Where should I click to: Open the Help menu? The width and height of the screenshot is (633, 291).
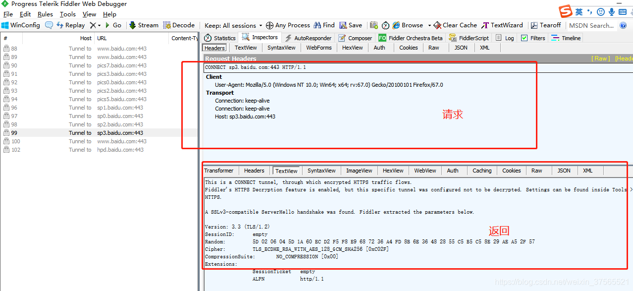pos(109,14)
